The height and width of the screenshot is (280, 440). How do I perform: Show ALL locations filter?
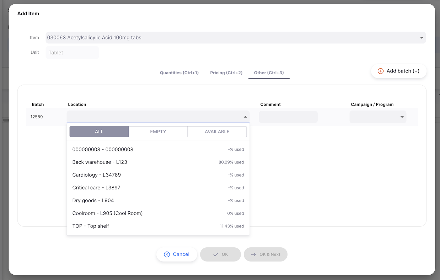pyautogui.click(x=99, y=131)
